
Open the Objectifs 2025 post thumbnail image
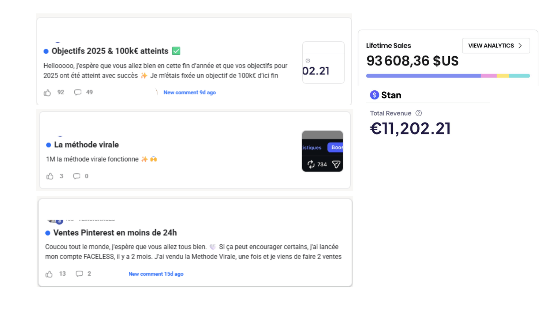tap(323, 63)
